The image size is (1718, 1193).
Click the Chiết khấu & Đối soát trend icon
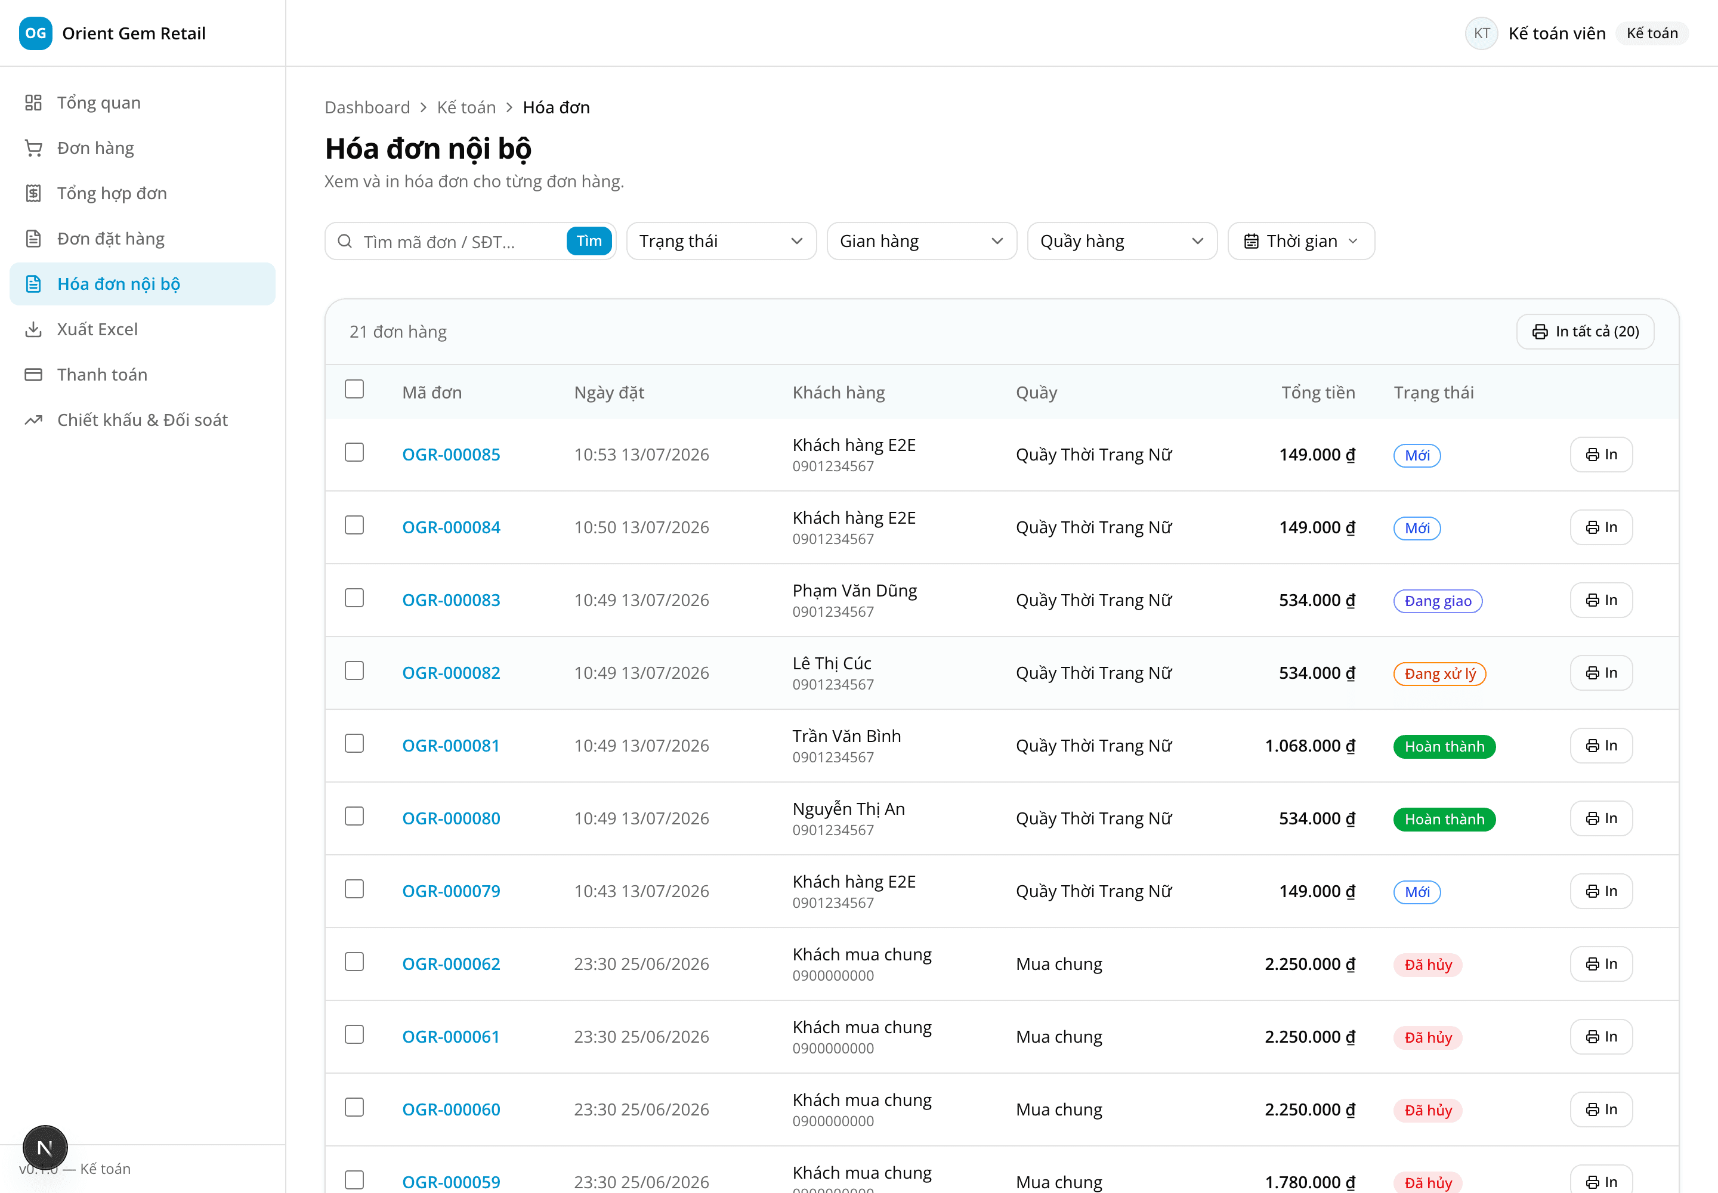[33, 420]
